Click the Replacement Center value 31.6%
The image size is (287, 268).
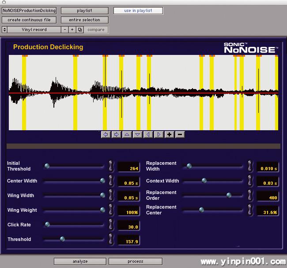[x=268, y=211]
